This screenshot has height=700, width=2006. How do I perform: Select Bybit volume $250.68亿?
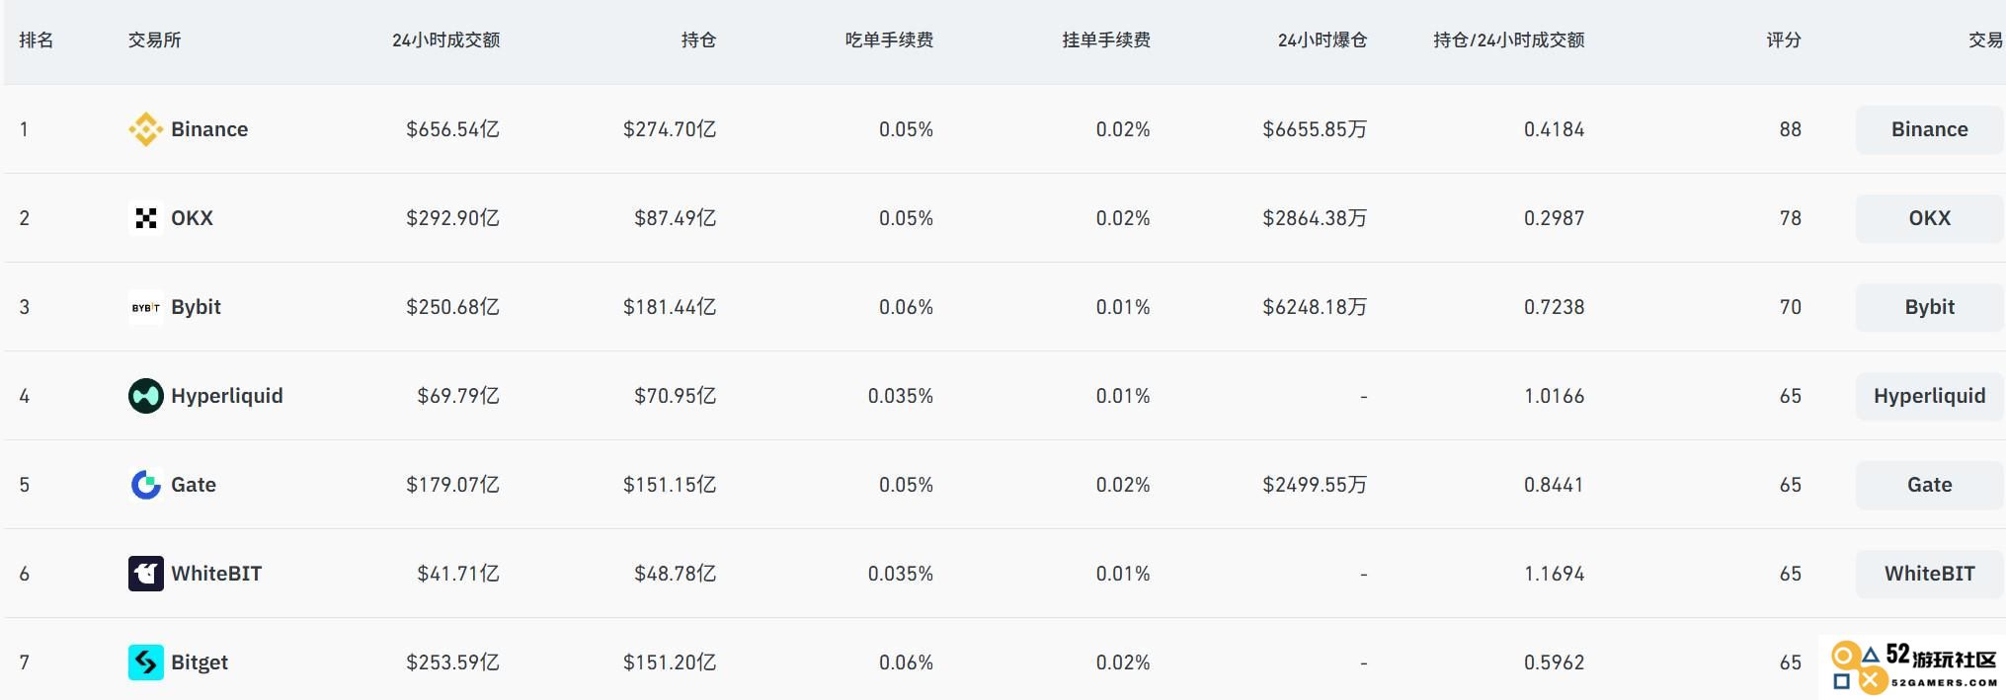pyautogui.click(x=452, y=307)
